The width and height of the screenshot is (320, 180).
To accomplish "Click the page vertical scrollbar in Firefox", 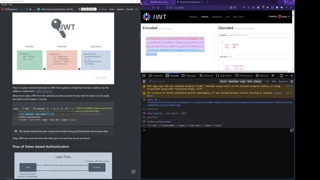I will pos(293,41).
